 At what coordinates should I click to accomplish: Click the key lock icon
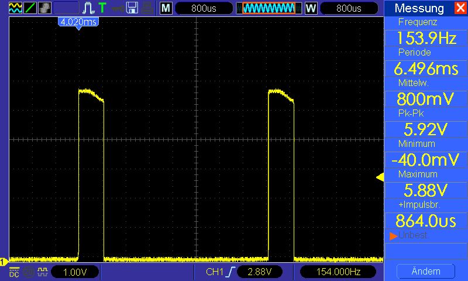pos(118,8)
